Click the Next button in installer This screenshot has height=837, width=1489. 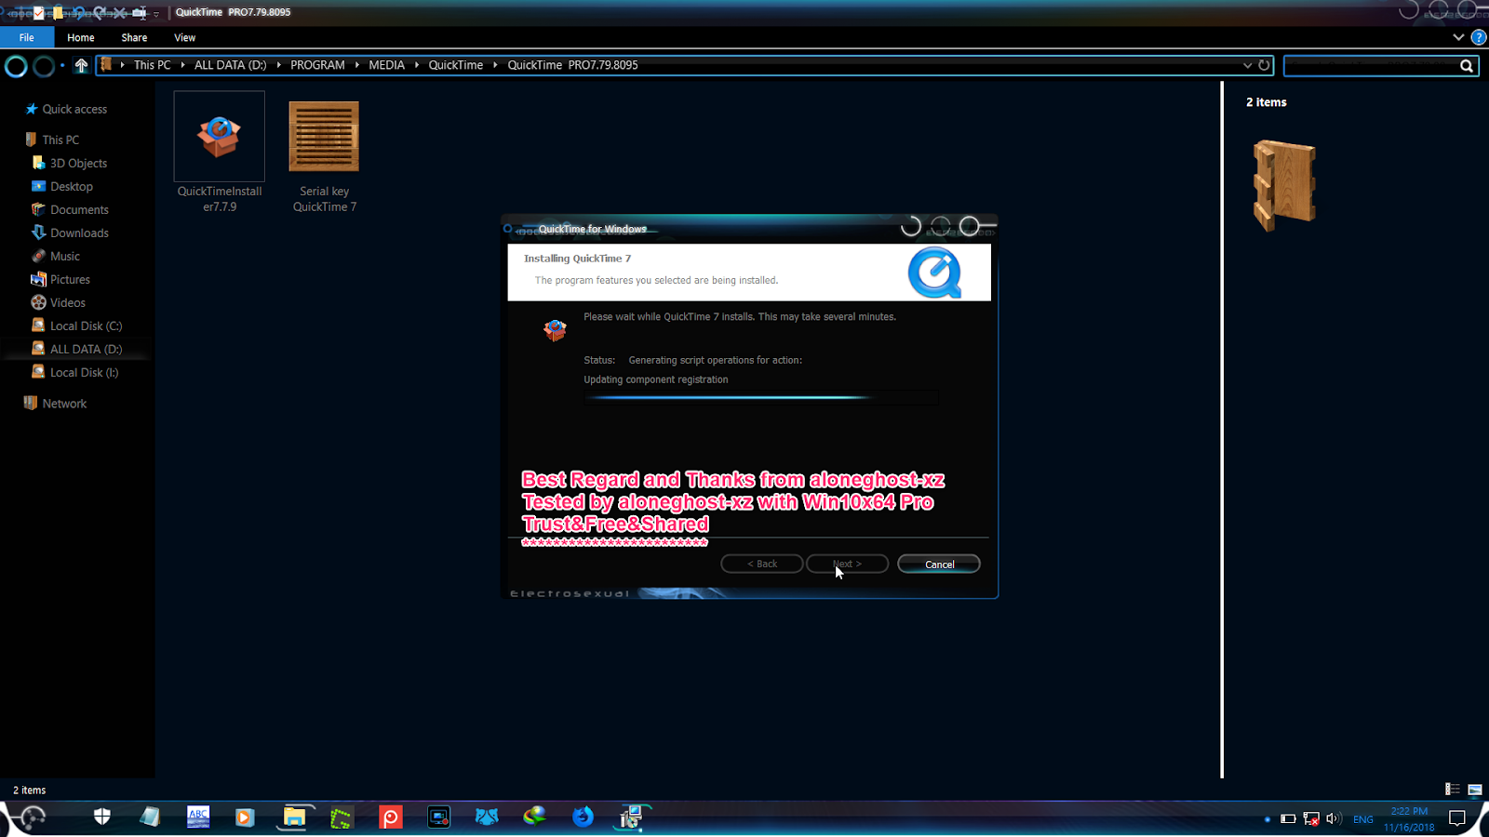coord(847,565)
